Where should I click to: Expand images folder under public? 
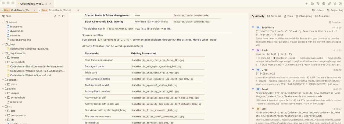[x=5, y=93]
